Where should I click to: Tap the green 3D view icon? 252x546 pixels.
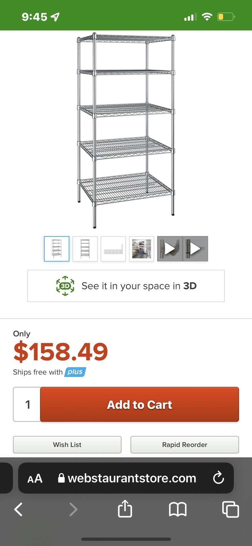coord(65,286)
